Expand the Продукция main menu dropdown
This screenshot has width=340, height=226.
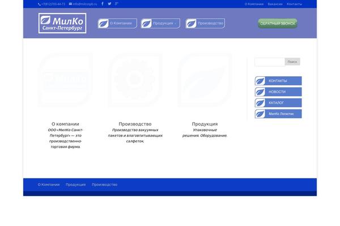(160, 23)
